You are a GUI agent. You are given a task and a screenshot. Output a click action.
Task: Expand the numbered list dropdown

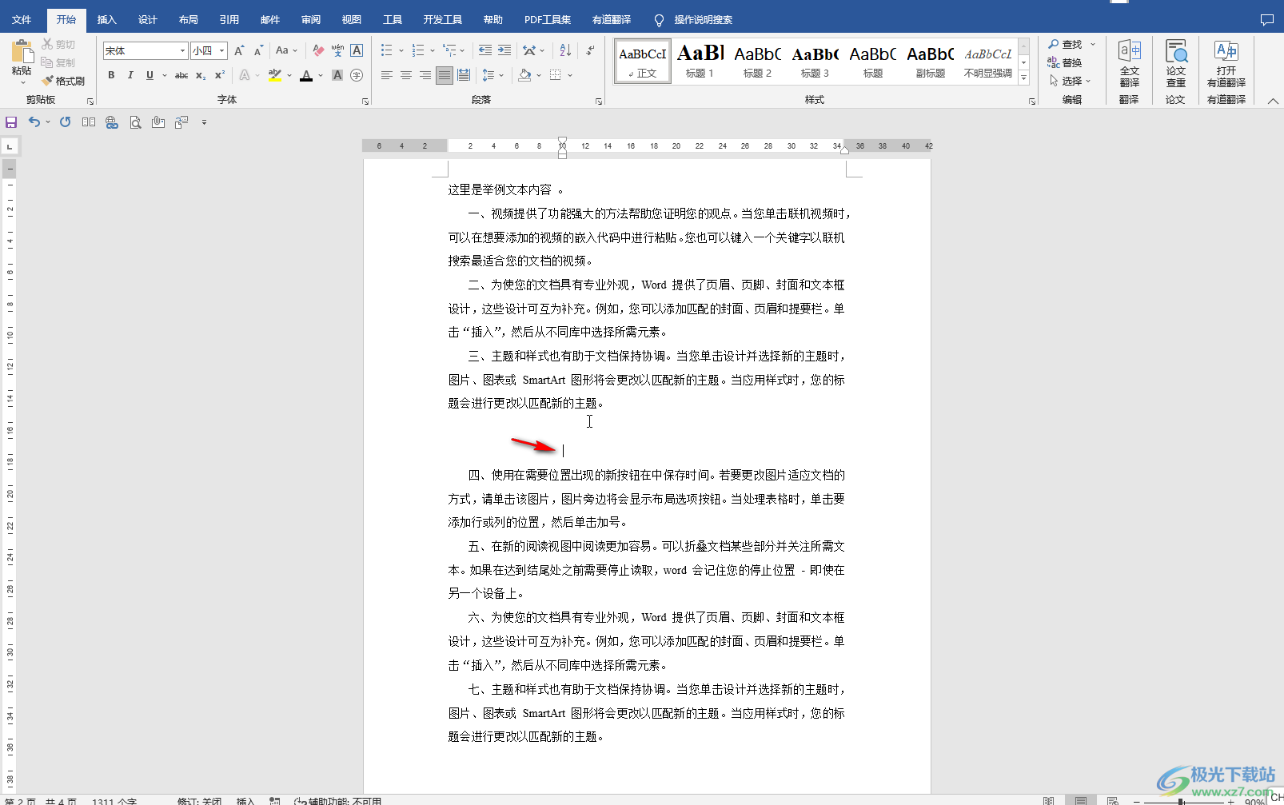(433, 50)
